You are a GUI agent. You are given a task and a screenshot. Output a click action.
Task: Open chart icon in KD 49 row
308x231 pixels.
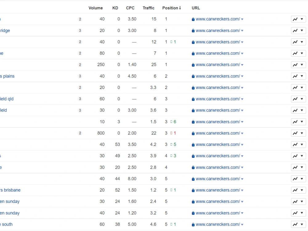[x=295, y=156]
